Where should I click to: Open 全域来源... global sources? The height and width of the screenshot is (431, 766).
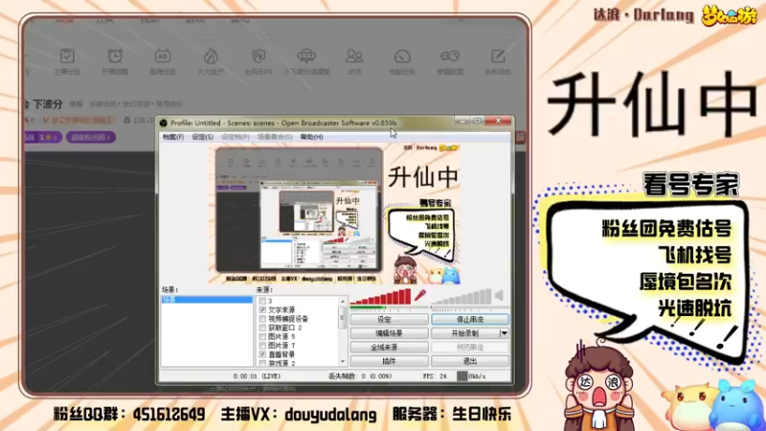click(x=390, y=347)
